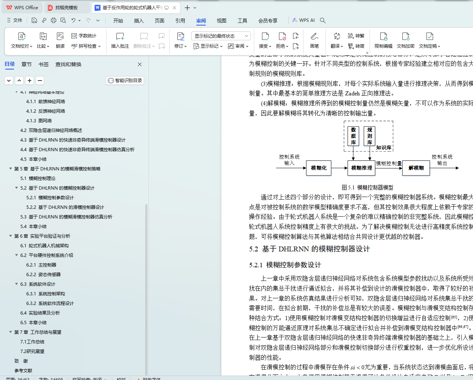Screen dimensions: 473x380
Task: Open the 工具 ribbon tab
Action: pos(242,21)
